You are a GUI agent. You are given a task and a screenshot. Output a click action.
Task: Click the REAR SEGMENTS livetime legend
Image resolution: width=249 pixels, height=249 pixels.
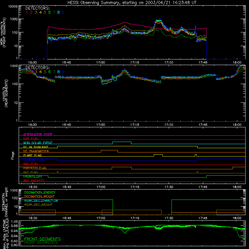41,242
